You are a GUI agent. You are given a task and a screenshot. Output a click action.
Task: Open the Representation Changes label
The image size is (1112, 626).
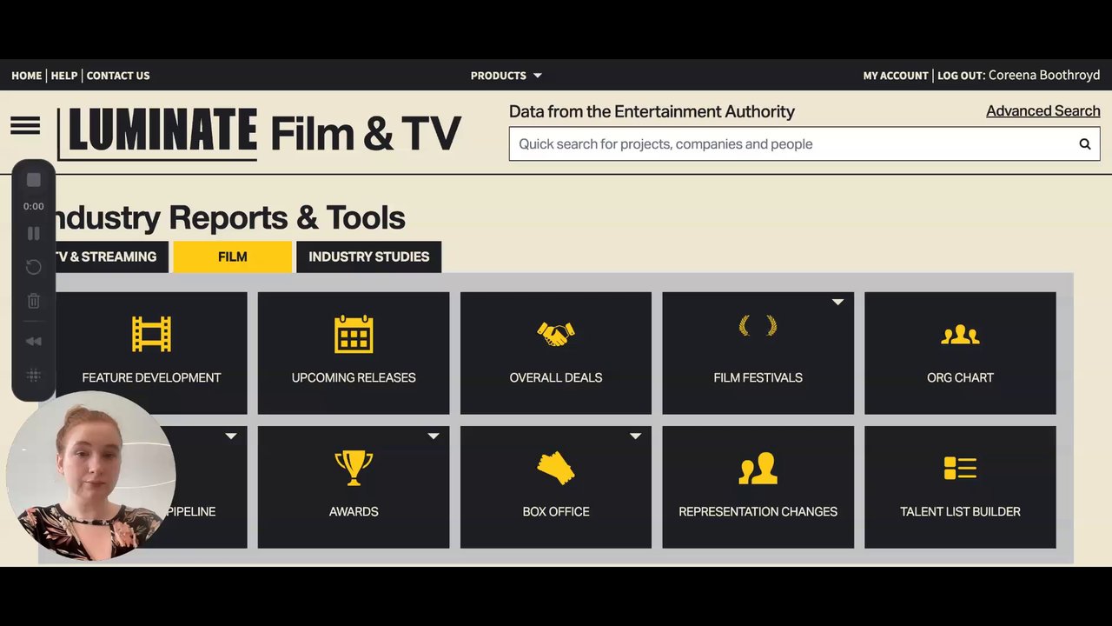(758, 511)
